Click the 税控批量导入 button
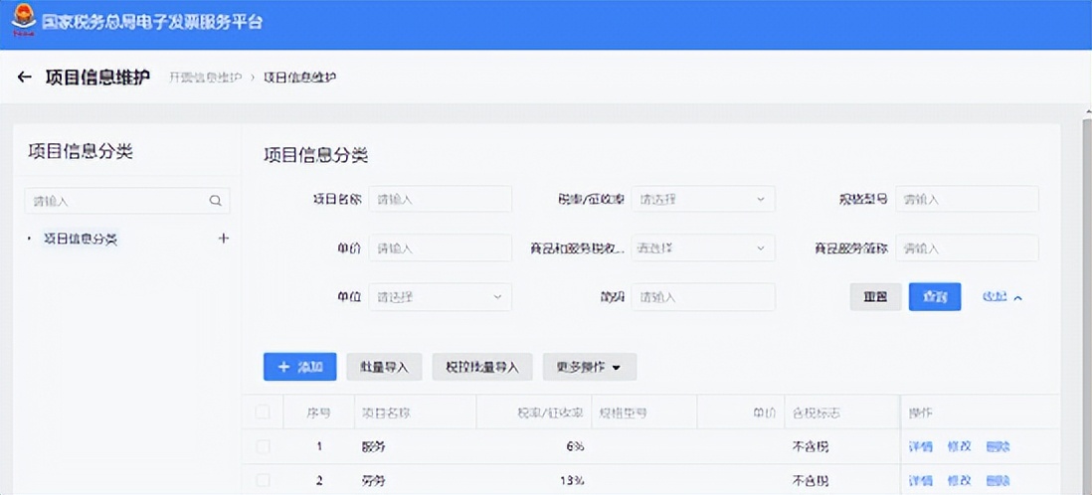 tap(482, 367)
